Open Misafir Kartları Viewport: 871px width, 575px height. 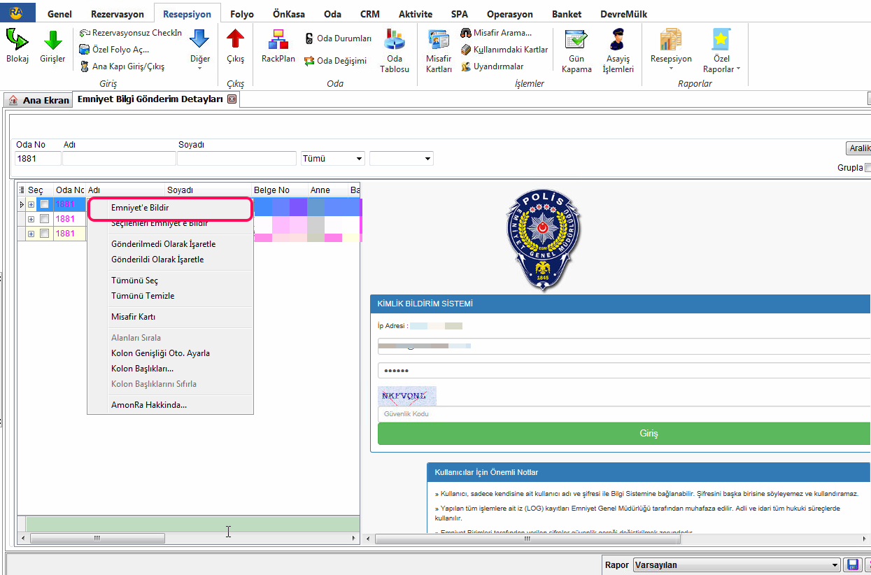pos(439,51)
